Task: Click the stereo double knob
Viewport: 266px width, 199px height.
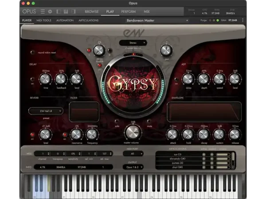Action: pos(99,50)
